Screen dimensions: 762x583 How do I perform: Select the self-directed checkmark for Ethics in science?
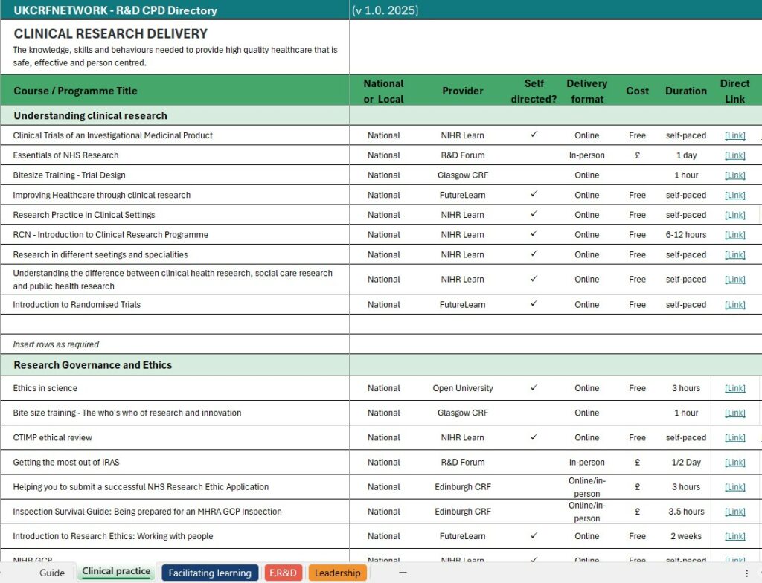pyautogui.click(x=534, y=387)
